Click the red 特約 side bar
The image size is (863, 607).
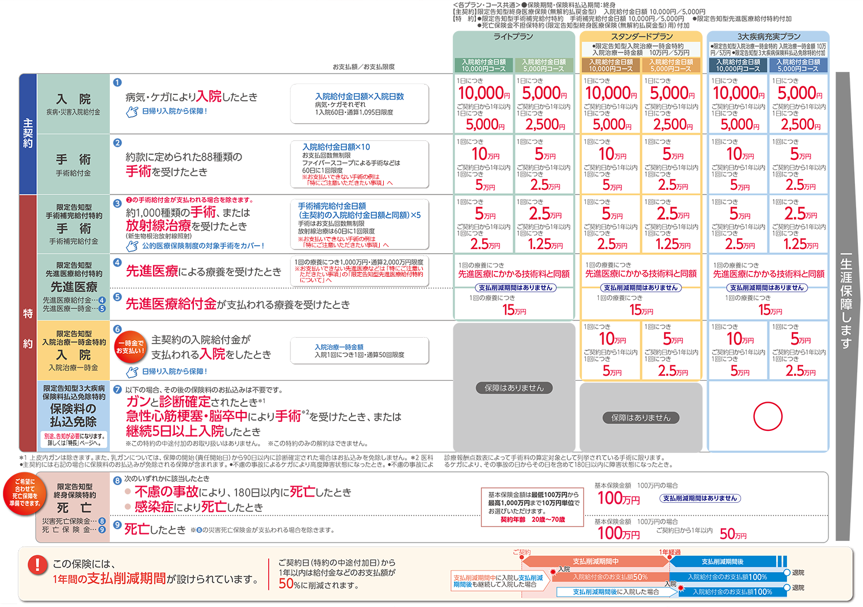click(x=28, y=323)
